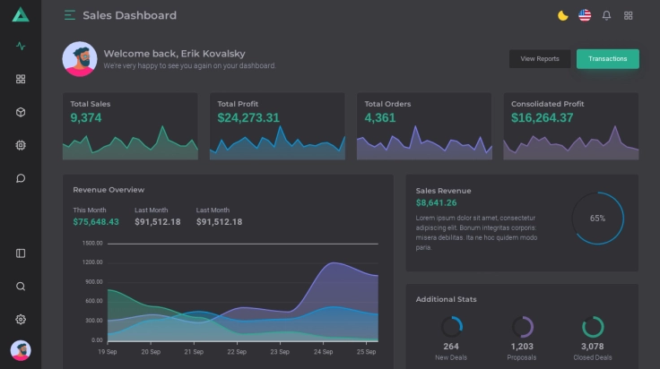Open the activity pulse icon in sidebar
Viewport: 660px width, 369px height.
click(21, 47)
